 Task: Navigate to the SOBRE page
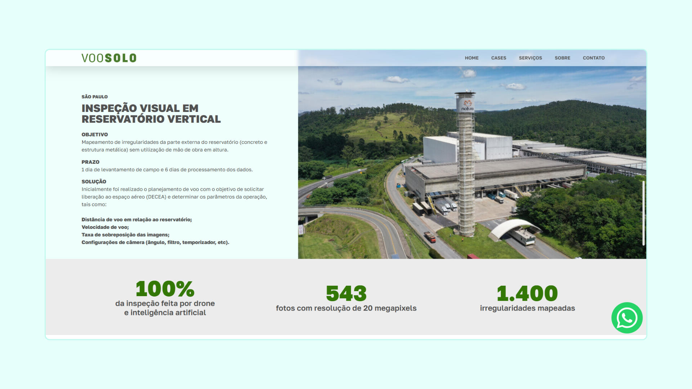[x=562, y=58]
